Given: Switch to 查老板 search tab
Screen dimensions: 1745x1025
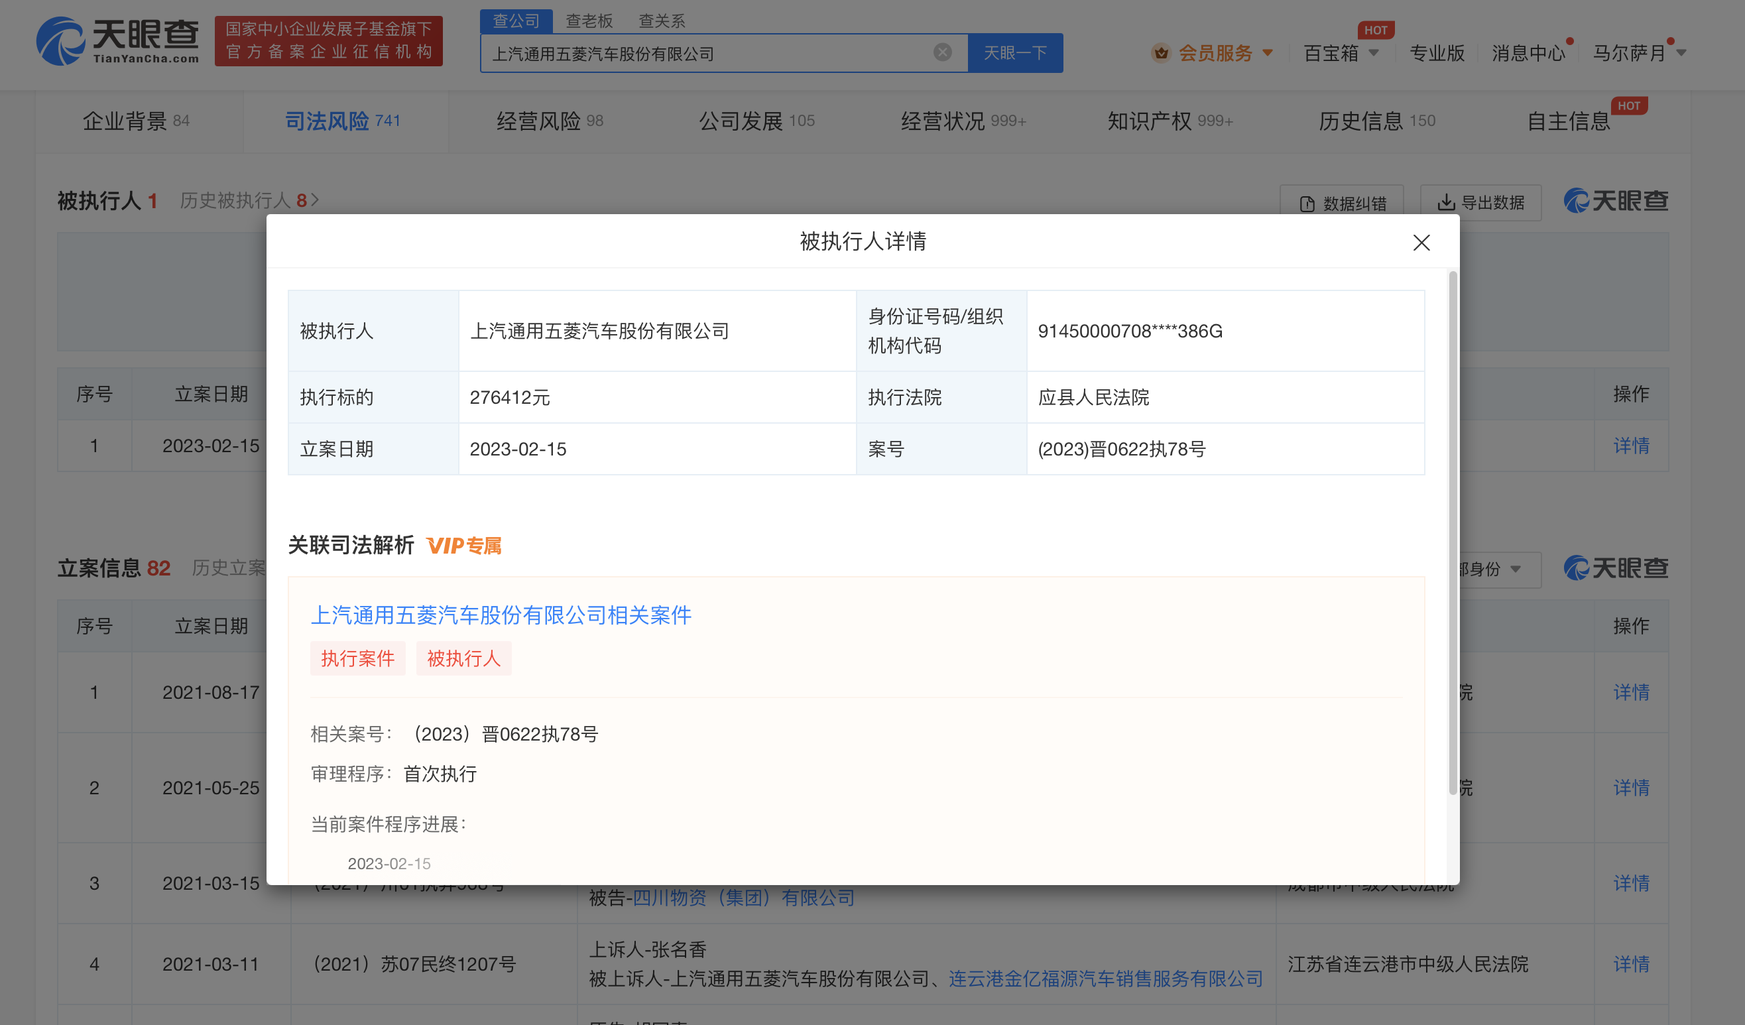Looking at the screenshot, I should pos(589,21).
